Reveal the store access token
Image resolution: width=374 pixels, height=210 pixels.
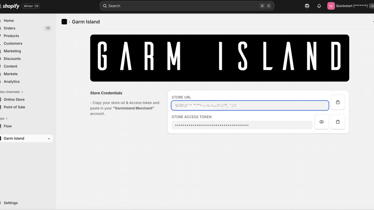(x=322, y=122)
